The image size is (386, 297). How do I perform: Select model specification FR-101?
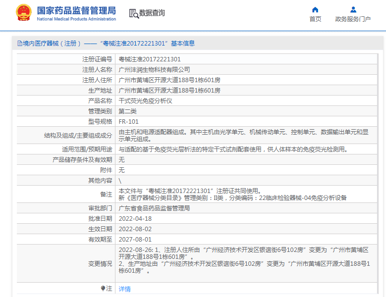pos(128,122)
